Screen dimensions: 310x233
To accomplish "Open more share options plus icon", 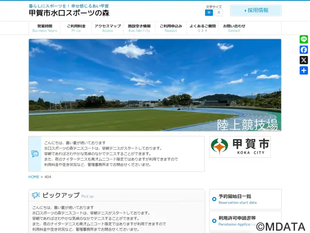I will (304, 71).
